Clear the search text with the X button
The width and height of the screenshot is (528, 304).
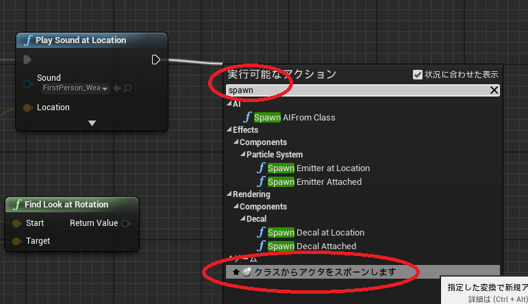click(x=494, y=90)
